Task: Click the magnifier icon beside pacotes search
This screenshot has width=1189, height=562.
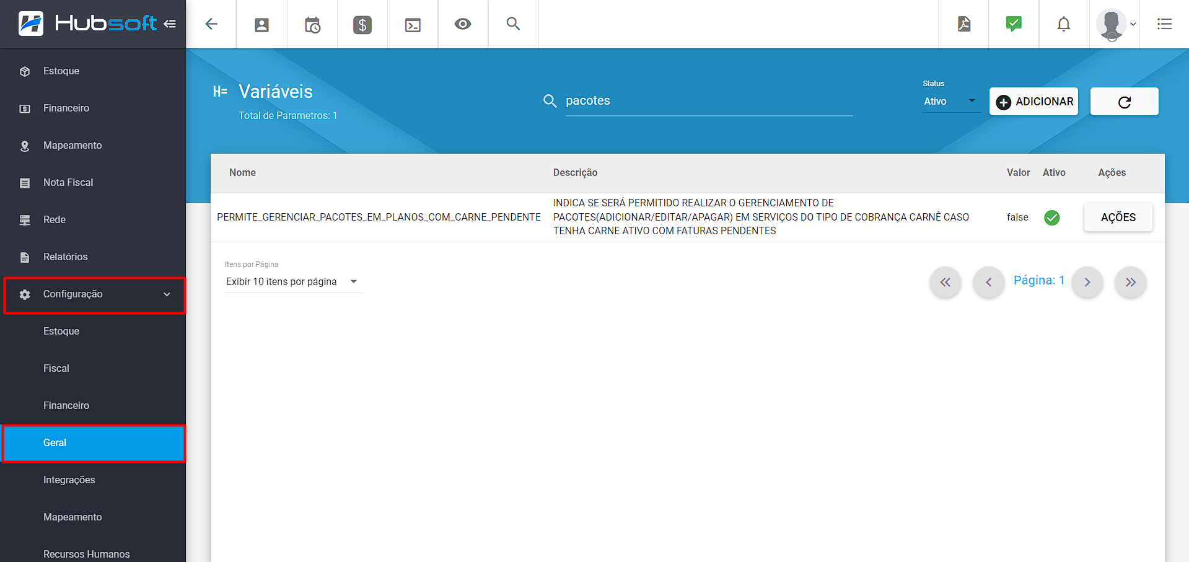Action: pyautogui.click(x=550, y=101)
